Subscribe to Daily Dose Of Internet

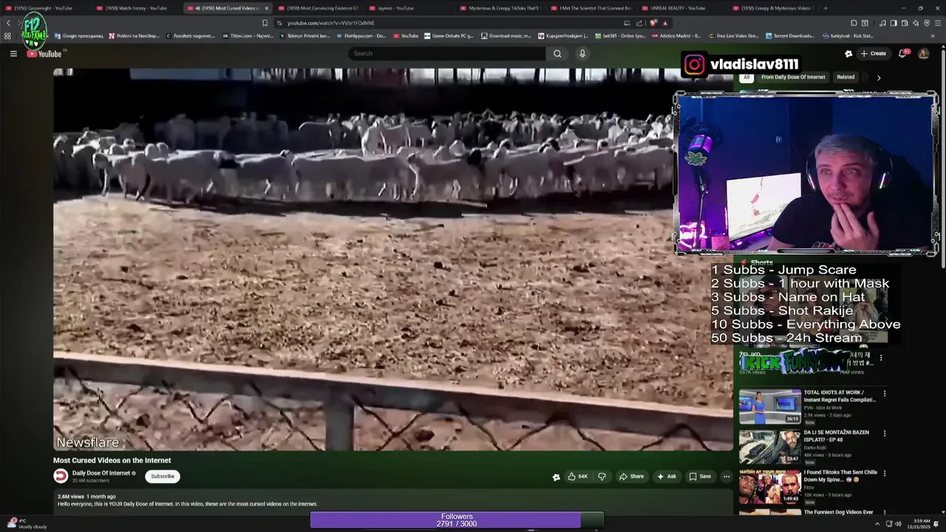click(x=163, y=477)
